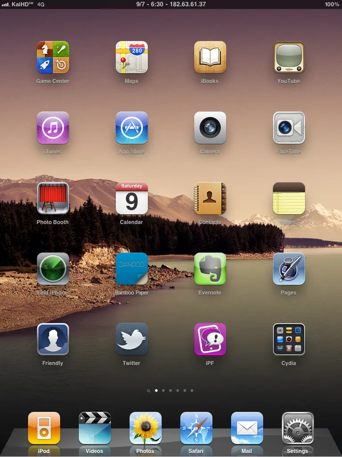Open the Calendar showing Saturday 9

(x=131, y=199)
